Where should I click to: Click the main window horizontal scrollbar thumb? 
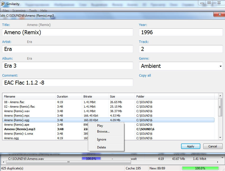69,162
